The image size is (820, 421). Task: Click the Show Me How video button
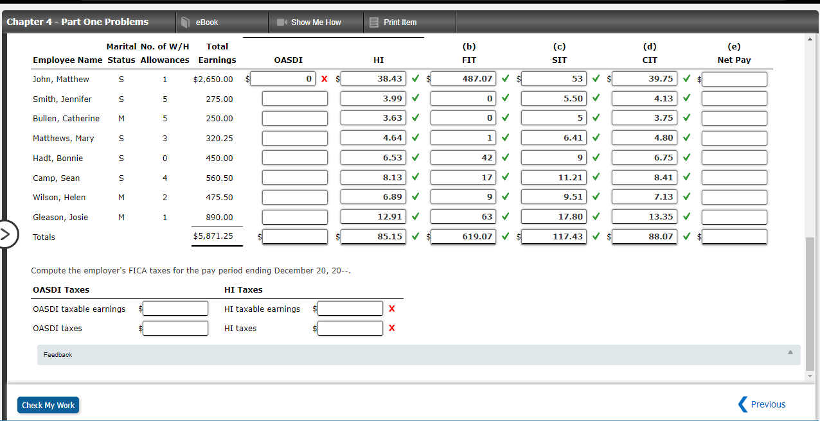pyautogui.click(x=316, y=22)
